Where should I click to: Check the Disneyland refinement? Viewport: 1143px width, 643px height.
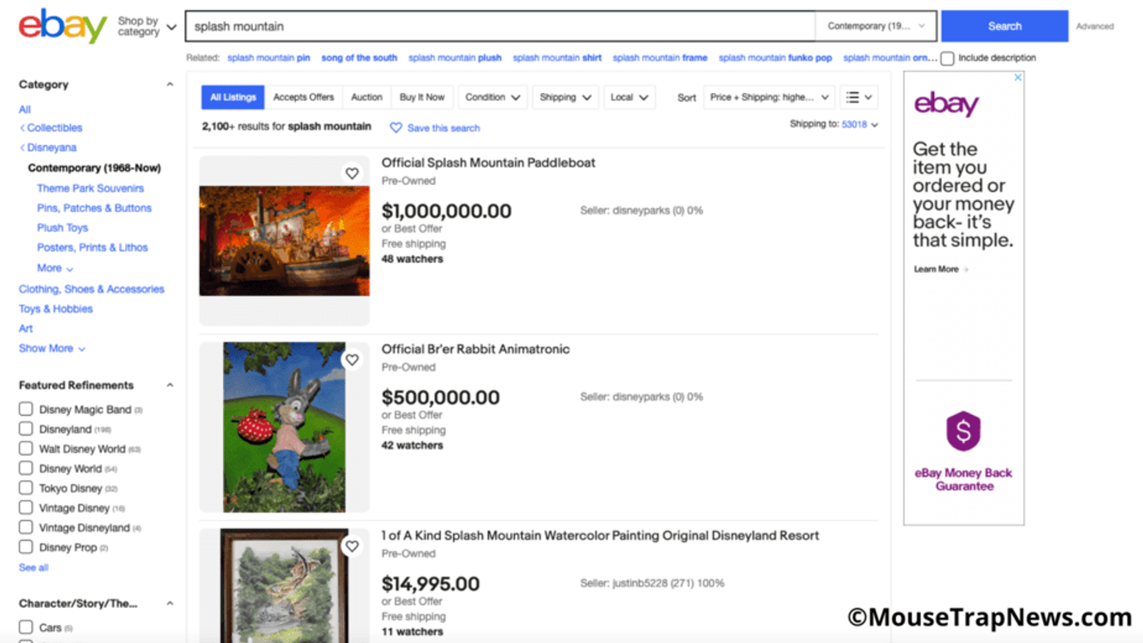click(26, 429)
